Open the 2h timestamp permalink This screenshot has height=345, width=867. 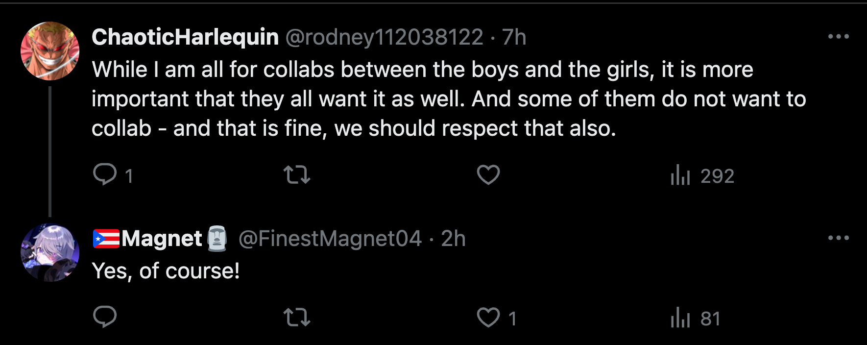pyautogui.click(x=453, y=239)
